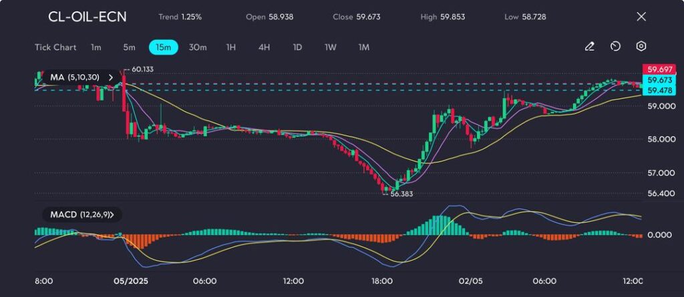Choose the 1M monthly timeframe
684x297 pixels.
(364, 47)
